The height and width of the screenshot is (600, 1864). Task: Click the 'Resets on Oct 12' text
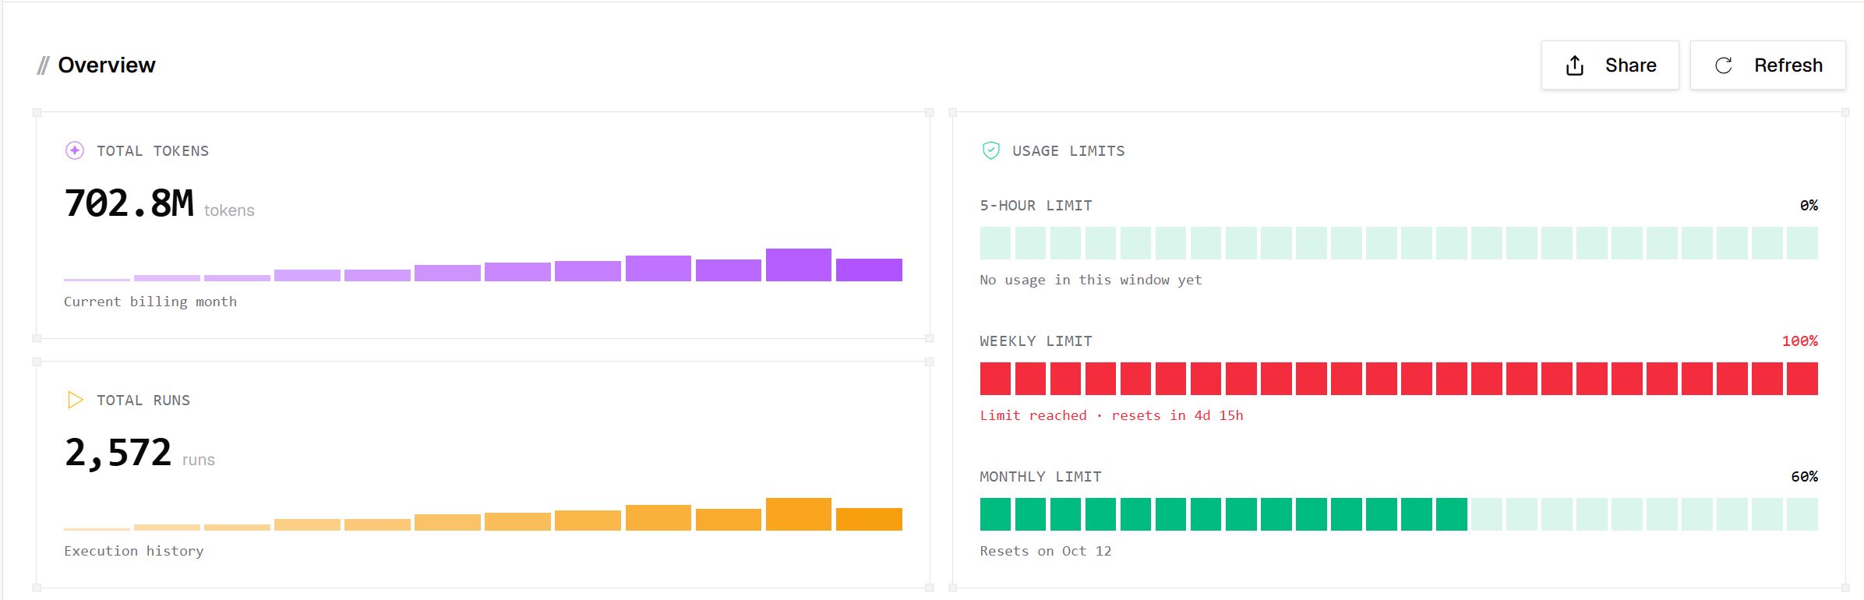pos(1046,551)
